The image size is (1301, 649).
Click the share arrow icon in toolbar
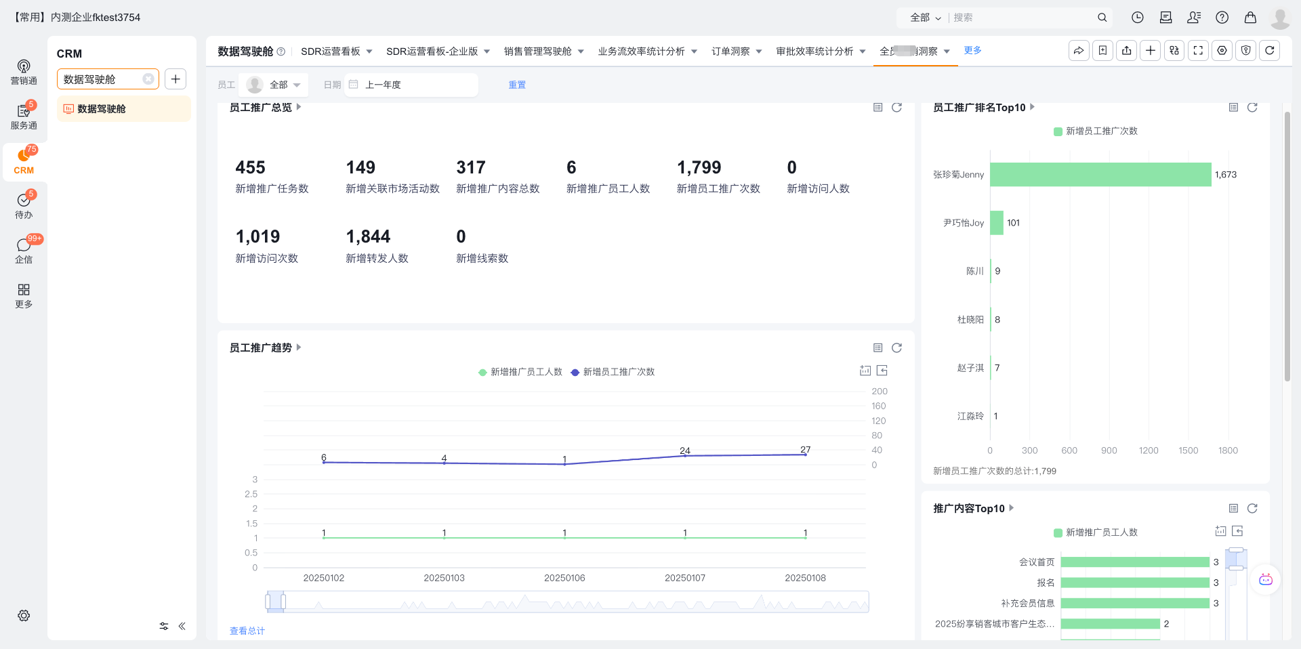(1079, 51)
